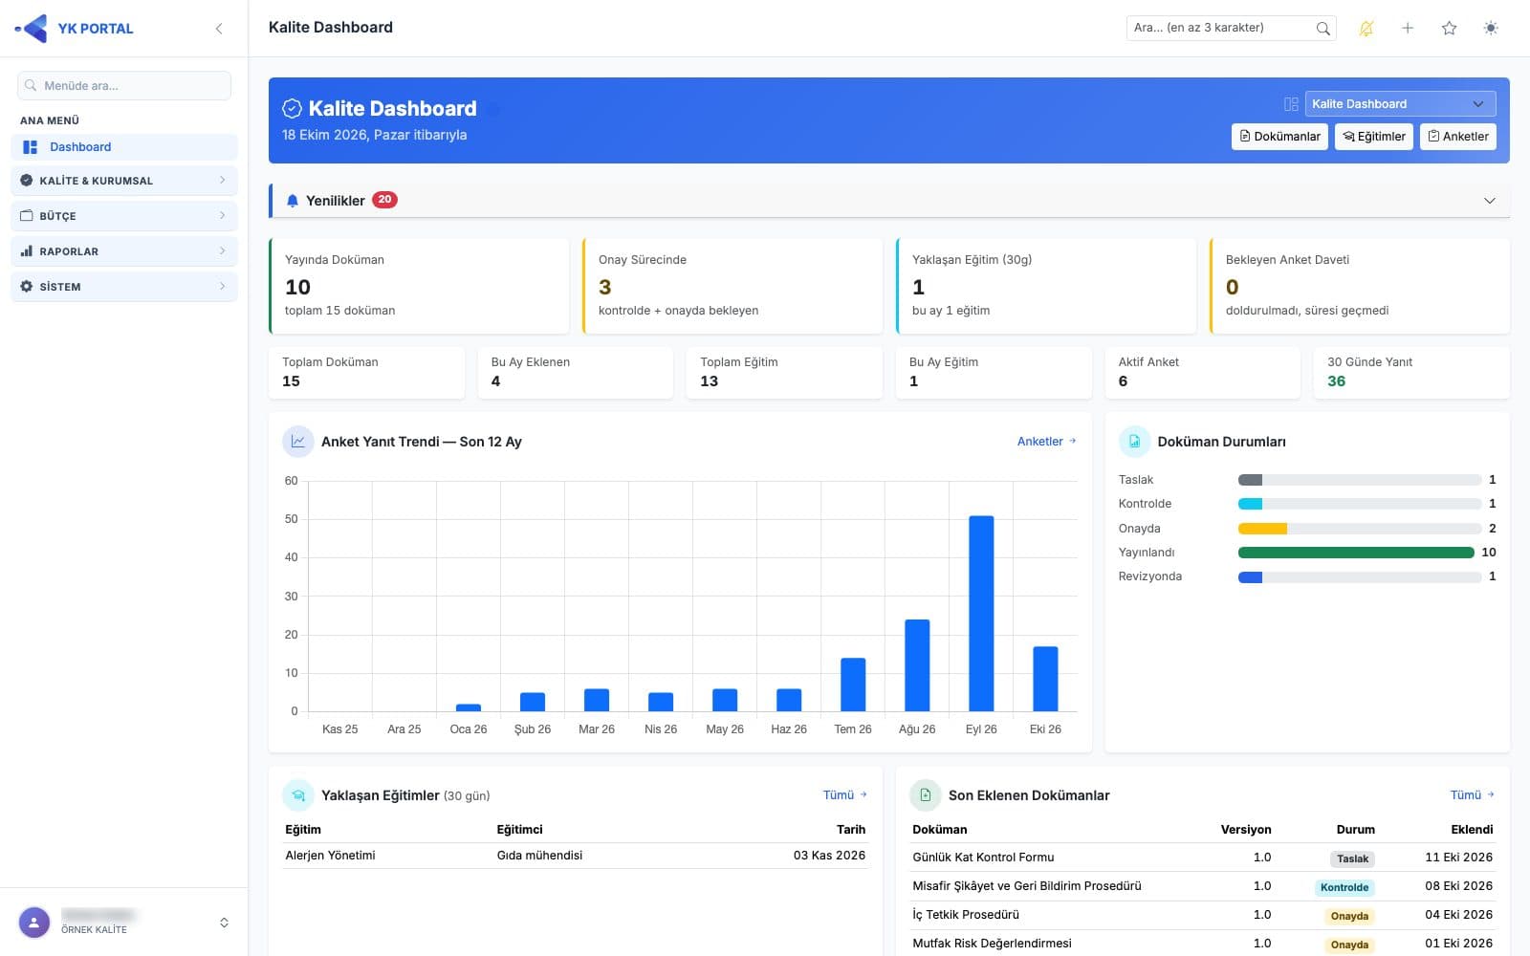The image size is (1530, 956).
Task: Click the 30 Günde Yanıt value 36
Action: pos(1336,381)
